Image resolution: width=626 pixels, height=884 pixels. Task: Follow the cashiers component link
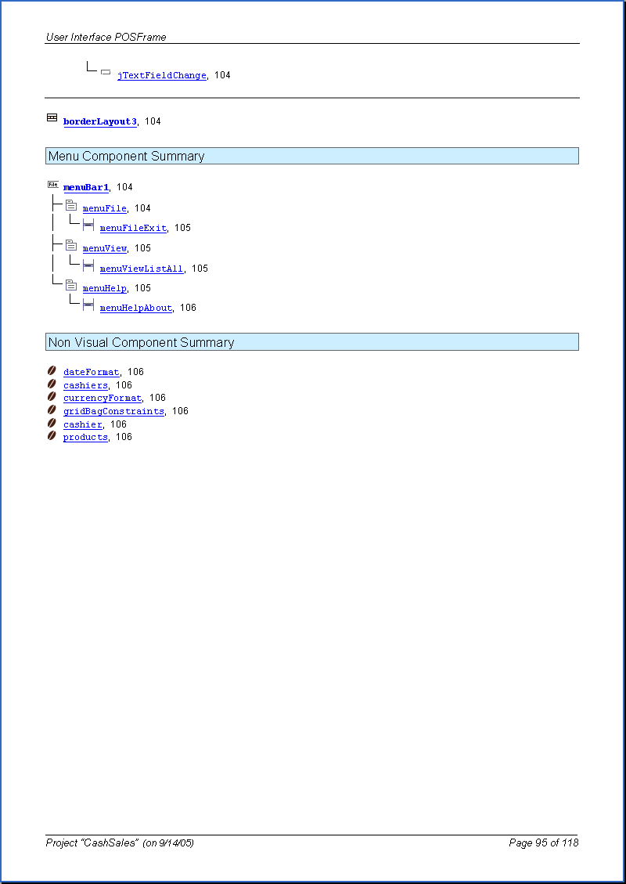point(85,385)
